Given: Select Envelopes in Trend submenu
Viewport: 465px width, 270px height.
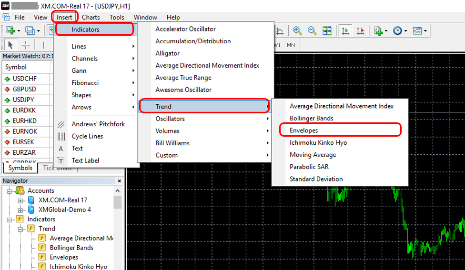Looking at the screenshot, I should click(x=340, y=130).
